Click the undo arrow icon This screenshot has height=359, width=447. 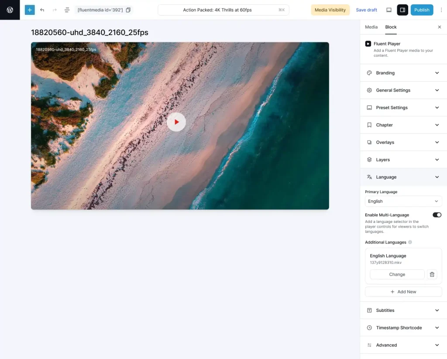coord(42,10)
